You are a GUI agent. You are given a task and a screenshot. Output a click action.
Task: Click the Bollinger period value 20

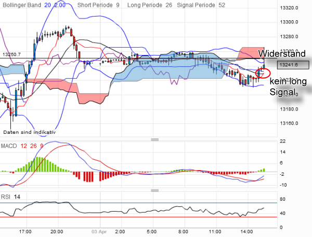click(47, 5)
